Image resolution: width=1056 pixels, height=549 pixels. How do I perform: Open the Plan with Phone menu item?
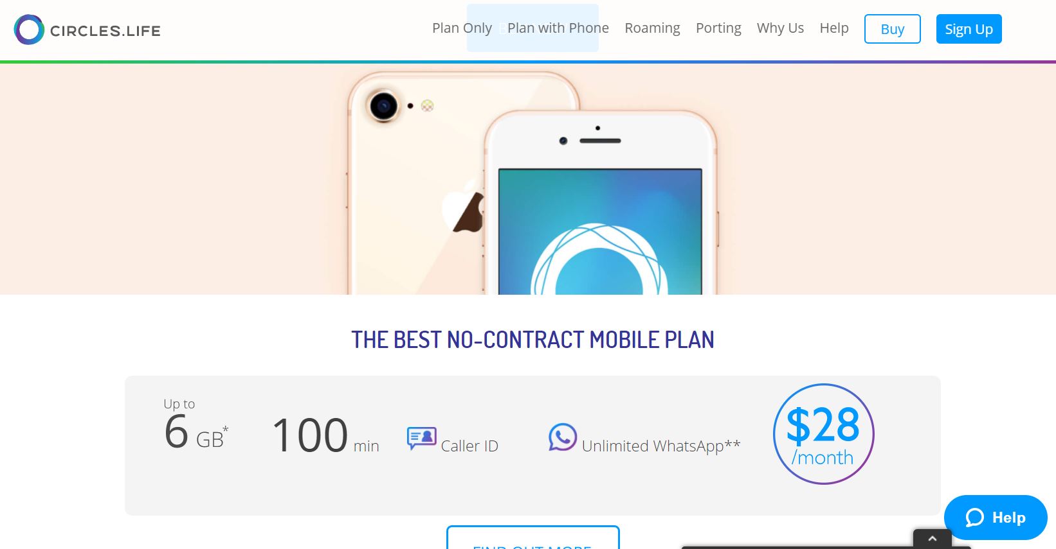558,28
